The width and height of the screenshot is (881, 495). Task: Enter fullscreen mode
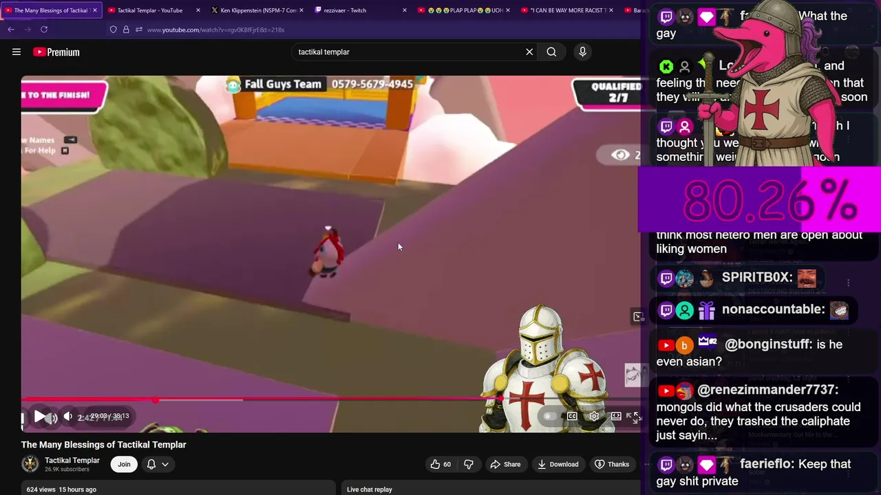click(635, 417)
